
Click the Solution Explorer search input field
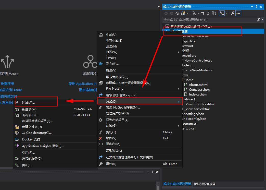coord(209,20)
